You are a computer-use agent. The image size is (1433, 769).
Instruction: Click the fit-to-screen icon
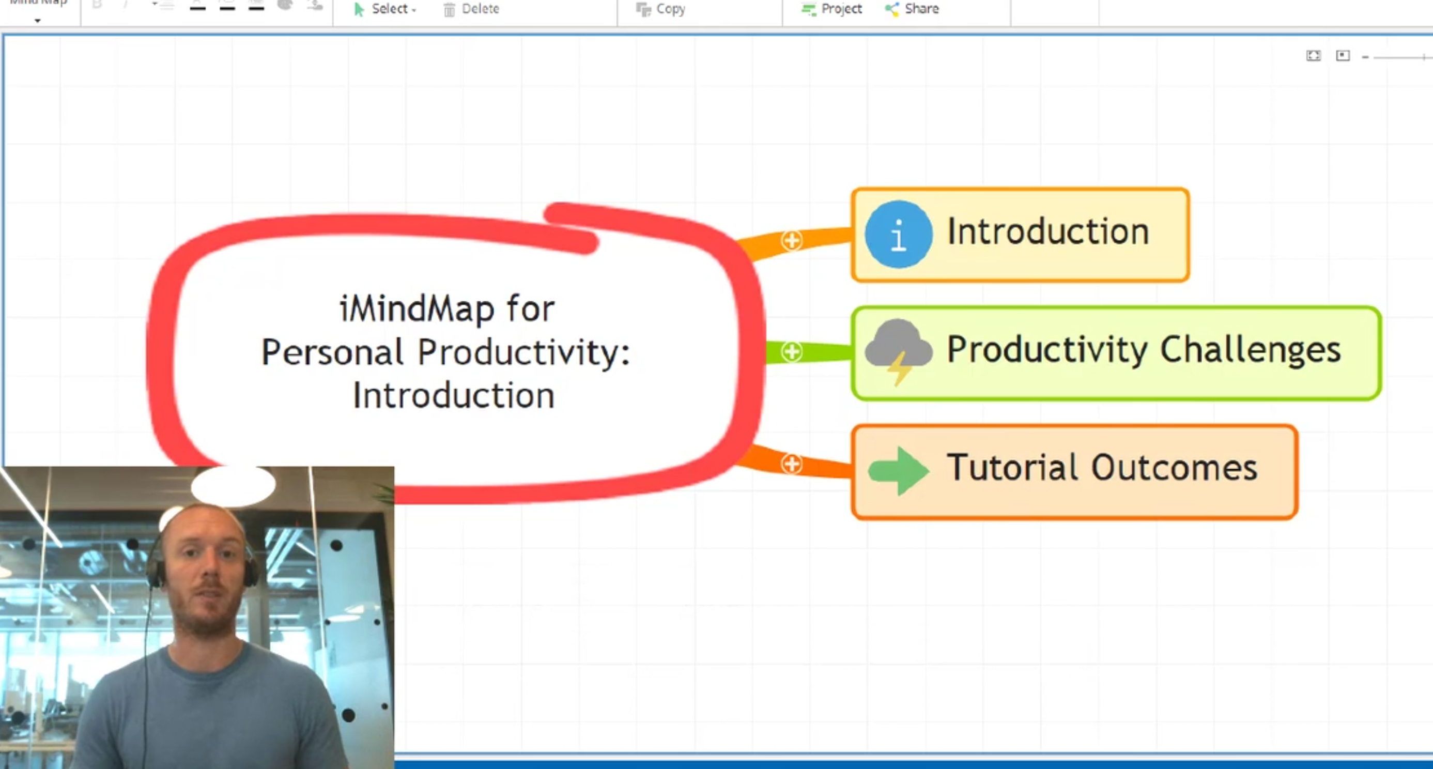pos(1314,56)
